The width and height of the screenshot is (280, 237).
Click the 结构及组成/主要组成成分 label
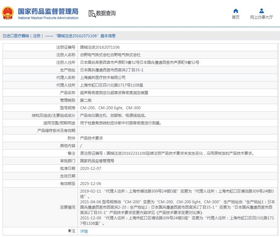[x=54, y=116]
